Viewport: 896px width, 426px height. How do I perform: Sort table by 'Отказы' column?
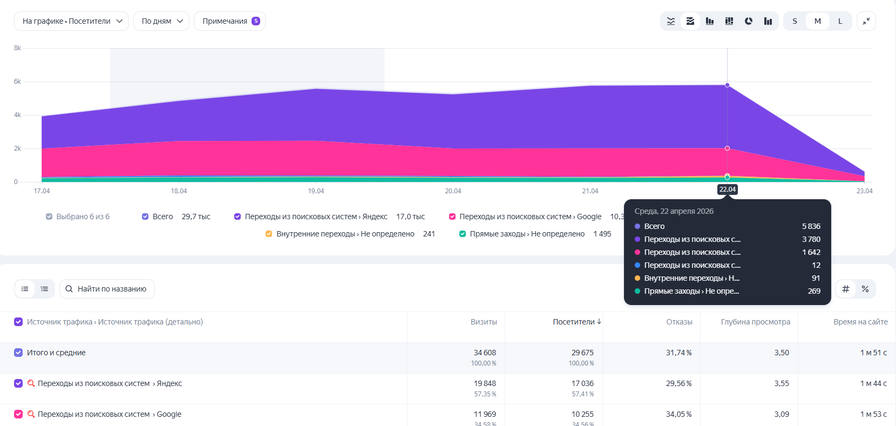coord(679,322)
